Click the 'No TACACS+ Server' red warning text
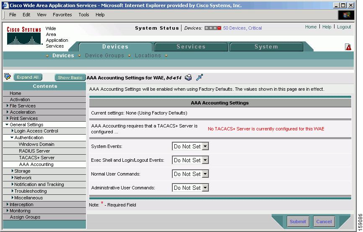363x232 pixels. (266, 129)
